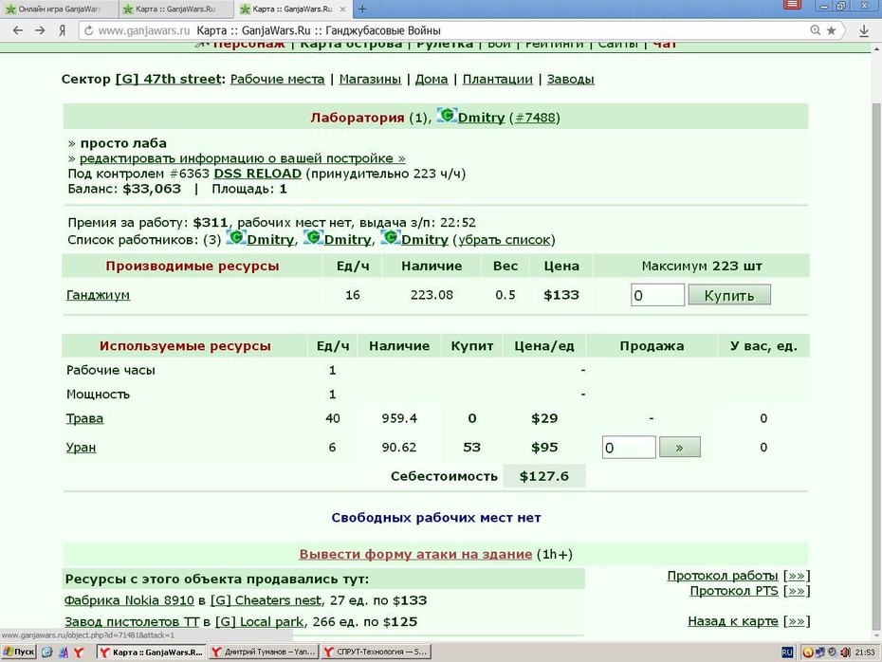
Task: Open syndicate link #7488
Action: 535,118
